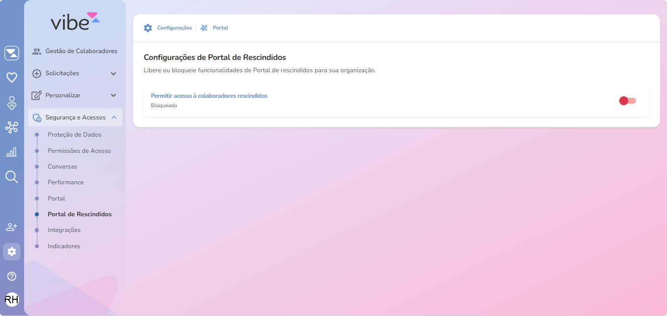Screen dimensions: 667x316
Task: Click the Portal breadcrumb link
Action: [220, 28]
